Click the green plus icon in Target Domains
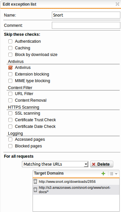Viewport: 121px width, 212px height. [103, 174]
